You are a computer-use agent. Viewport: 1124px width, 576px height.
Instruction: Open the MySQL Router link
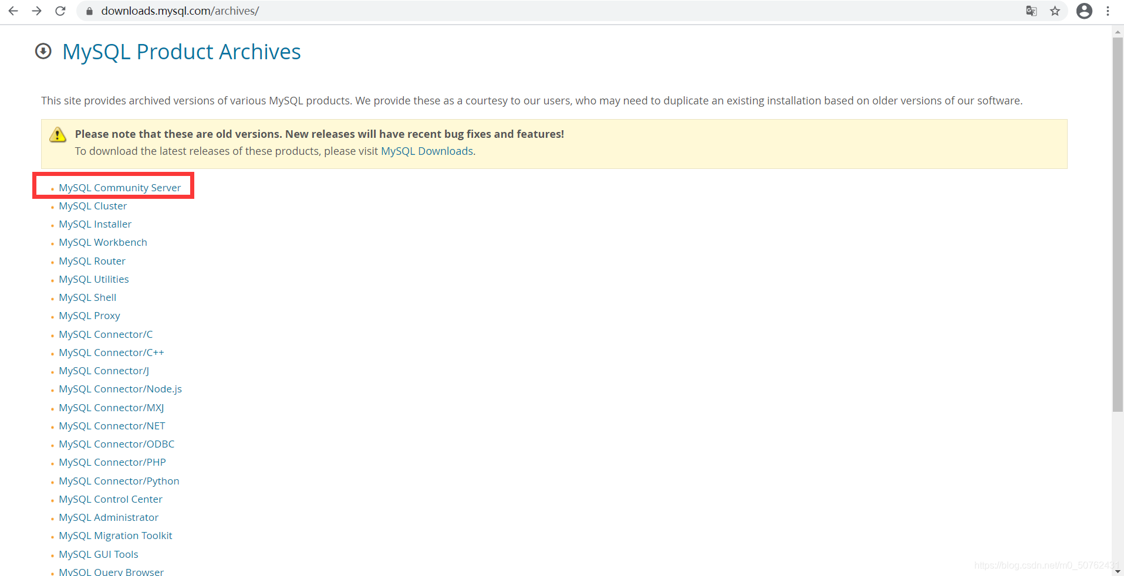[92, 261]
